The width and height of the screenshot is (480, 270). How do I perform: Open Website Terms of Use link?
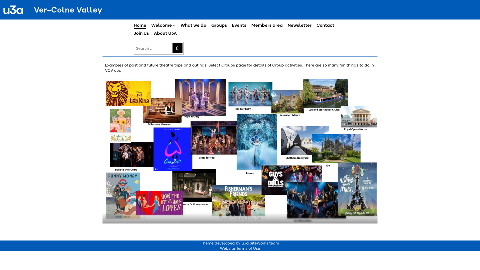pyautogui.click(x=240, y=248)
